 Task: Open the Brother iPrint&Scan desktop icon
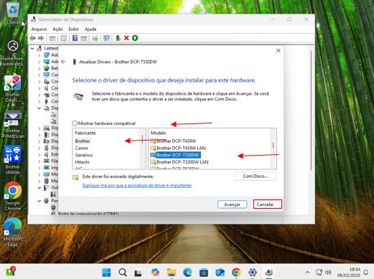[x=13, y=125]
